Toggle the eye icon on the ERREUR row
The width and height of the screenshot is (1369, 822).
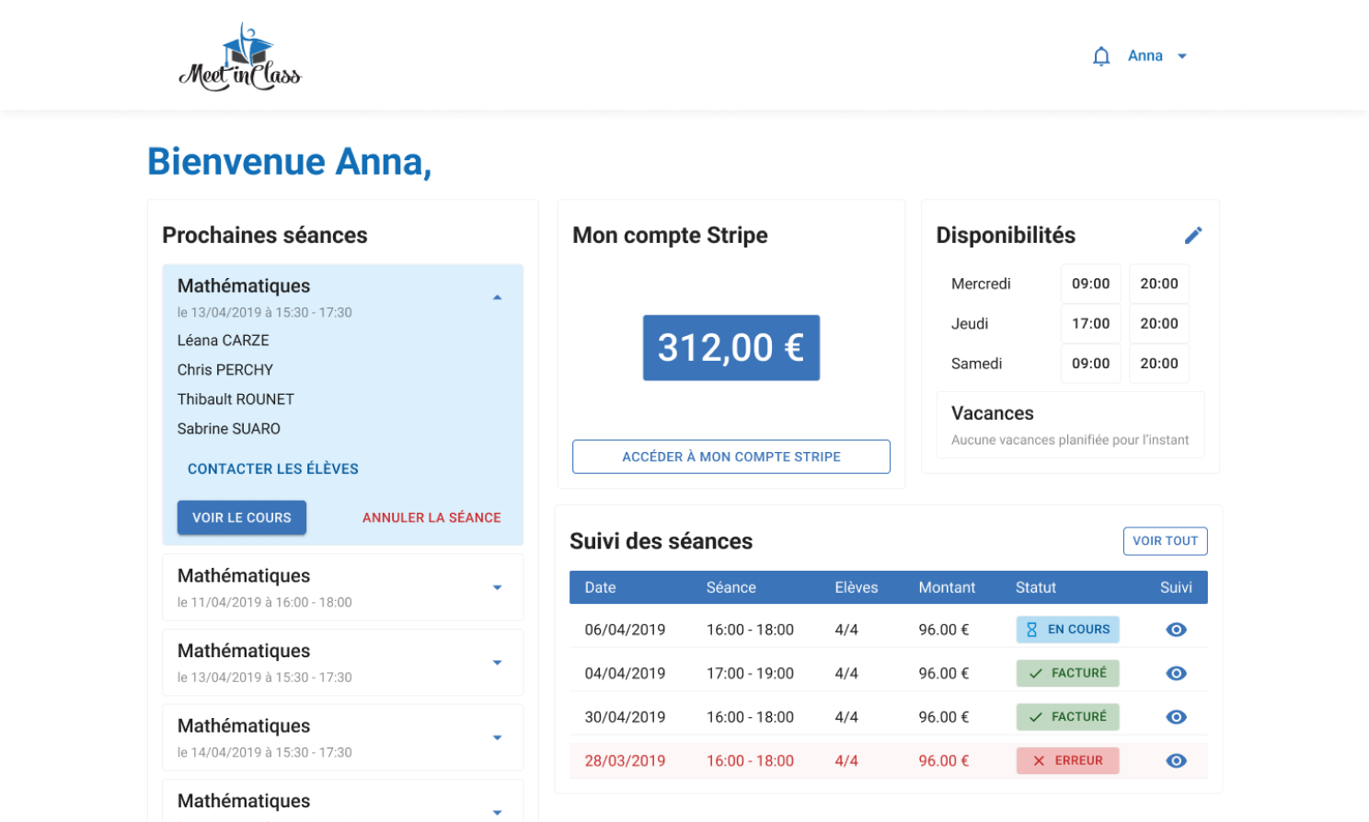point(1176,760)
